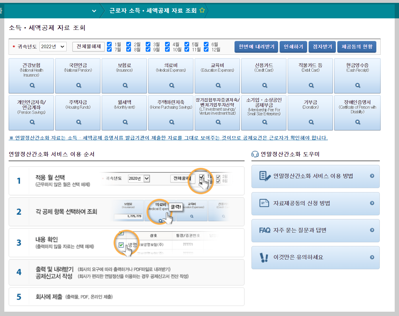399x316 pixels.
Task: Open the 신용카드 (Credit Card) search icon
Action: (x=264, y=85)
